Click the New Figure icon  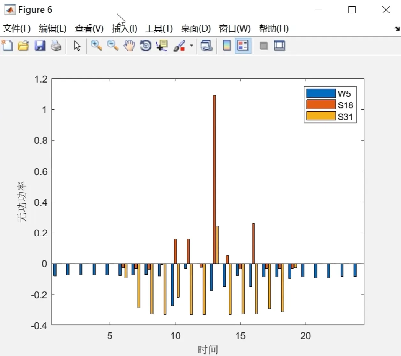point(7,46)
